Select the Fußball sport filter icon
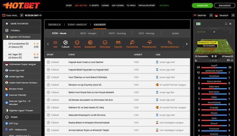 click(x=66, y=42)
